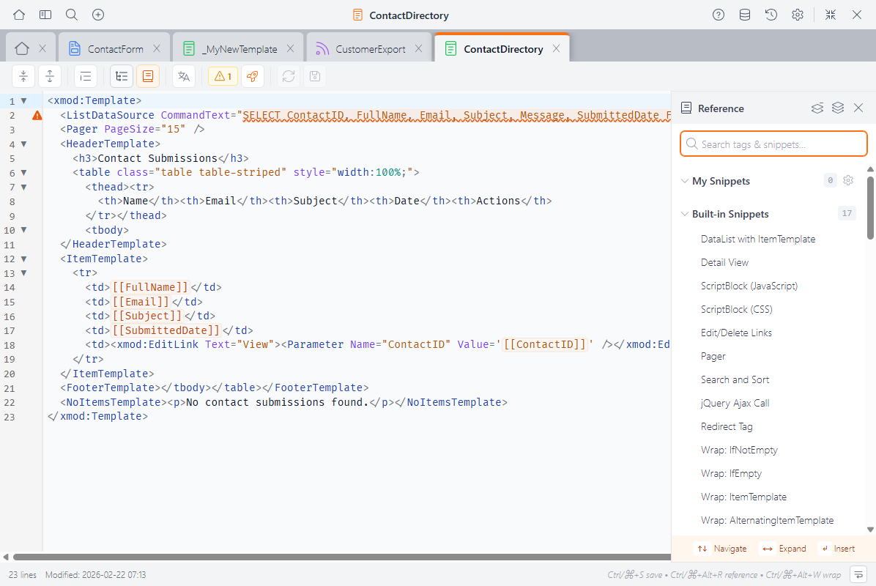Close the CustomerExport tab
876x586 pixels.
(418, 48)
